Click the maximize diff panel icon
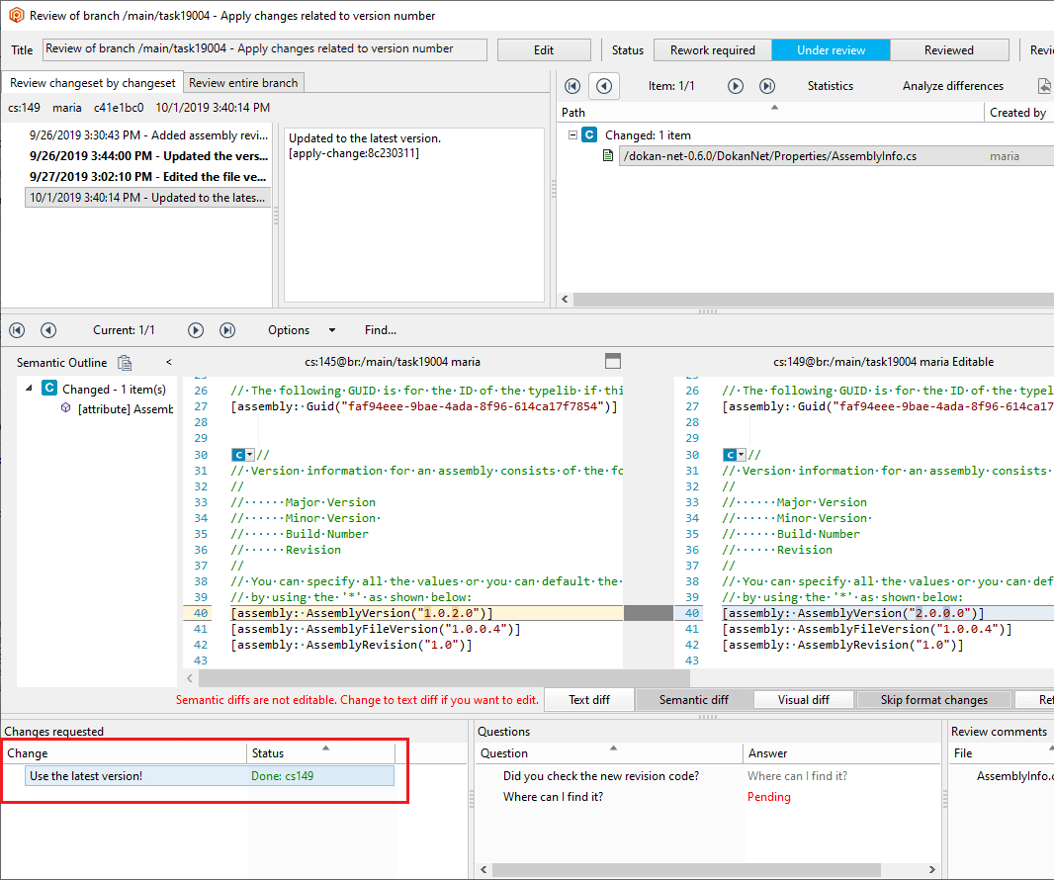1054x880 pixels. [x=613, y=362]
